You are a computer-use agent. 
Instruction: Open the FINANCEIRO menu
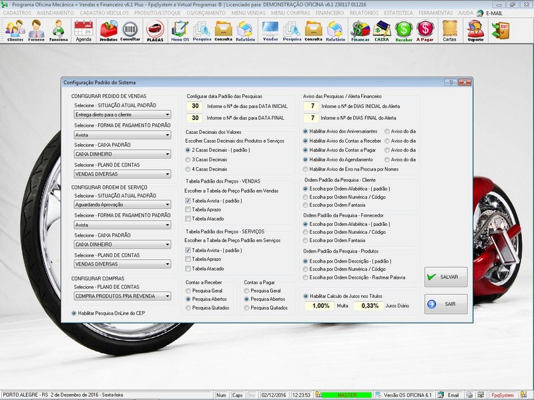[x=330, y=13]
